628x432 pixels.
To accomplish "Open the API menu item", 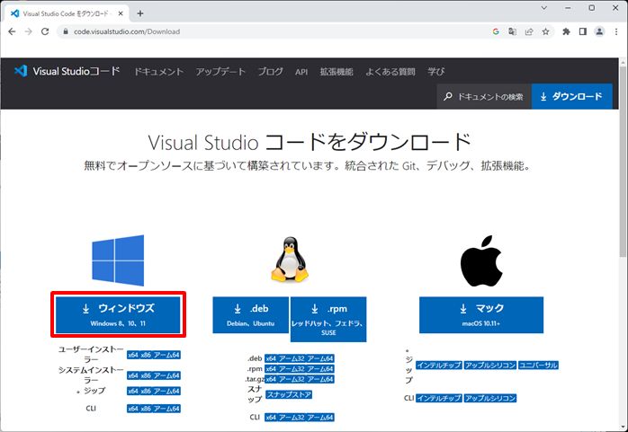I will tap(301, 72).
